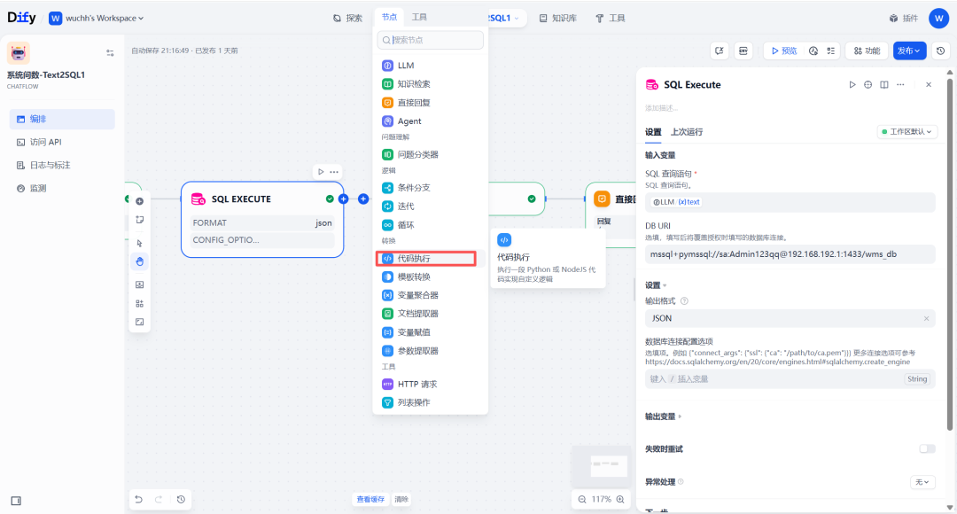Click 查看缓存 at the bottom
The image size is (957, 514).
[x=370, y=499]
